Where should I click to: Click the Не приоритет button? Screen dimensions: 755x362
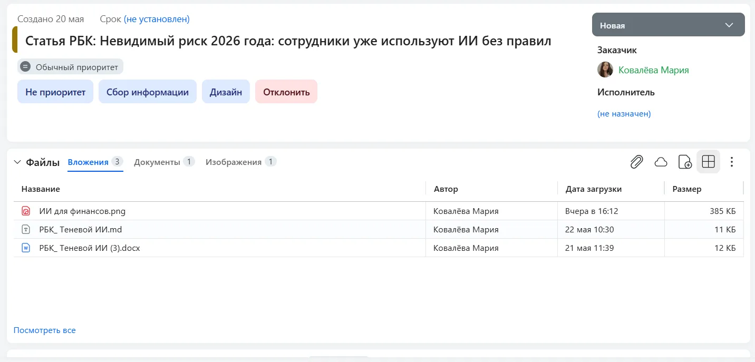pyautogui.click(x=55, y=92)
